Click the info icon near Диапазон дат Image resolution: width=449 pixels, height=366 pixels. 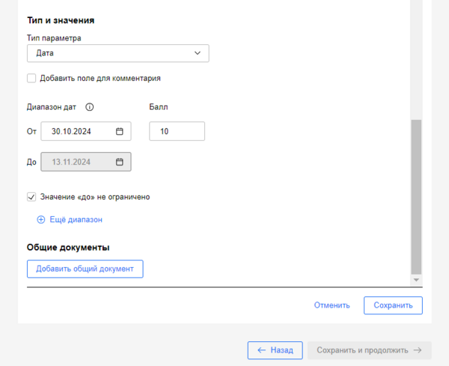pyautogui.click(x=90, y=107)
